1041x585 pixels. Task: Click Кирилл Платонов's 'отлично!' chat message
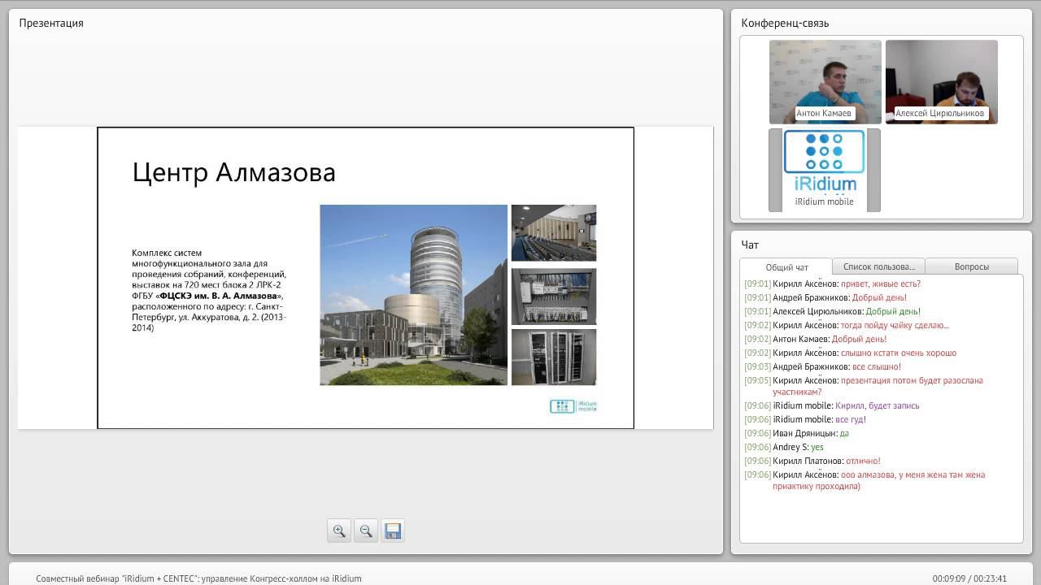coord(862,461)
